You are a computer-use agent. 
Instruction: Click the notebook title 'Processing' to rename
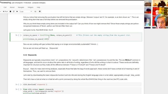(x=5, y=3)
